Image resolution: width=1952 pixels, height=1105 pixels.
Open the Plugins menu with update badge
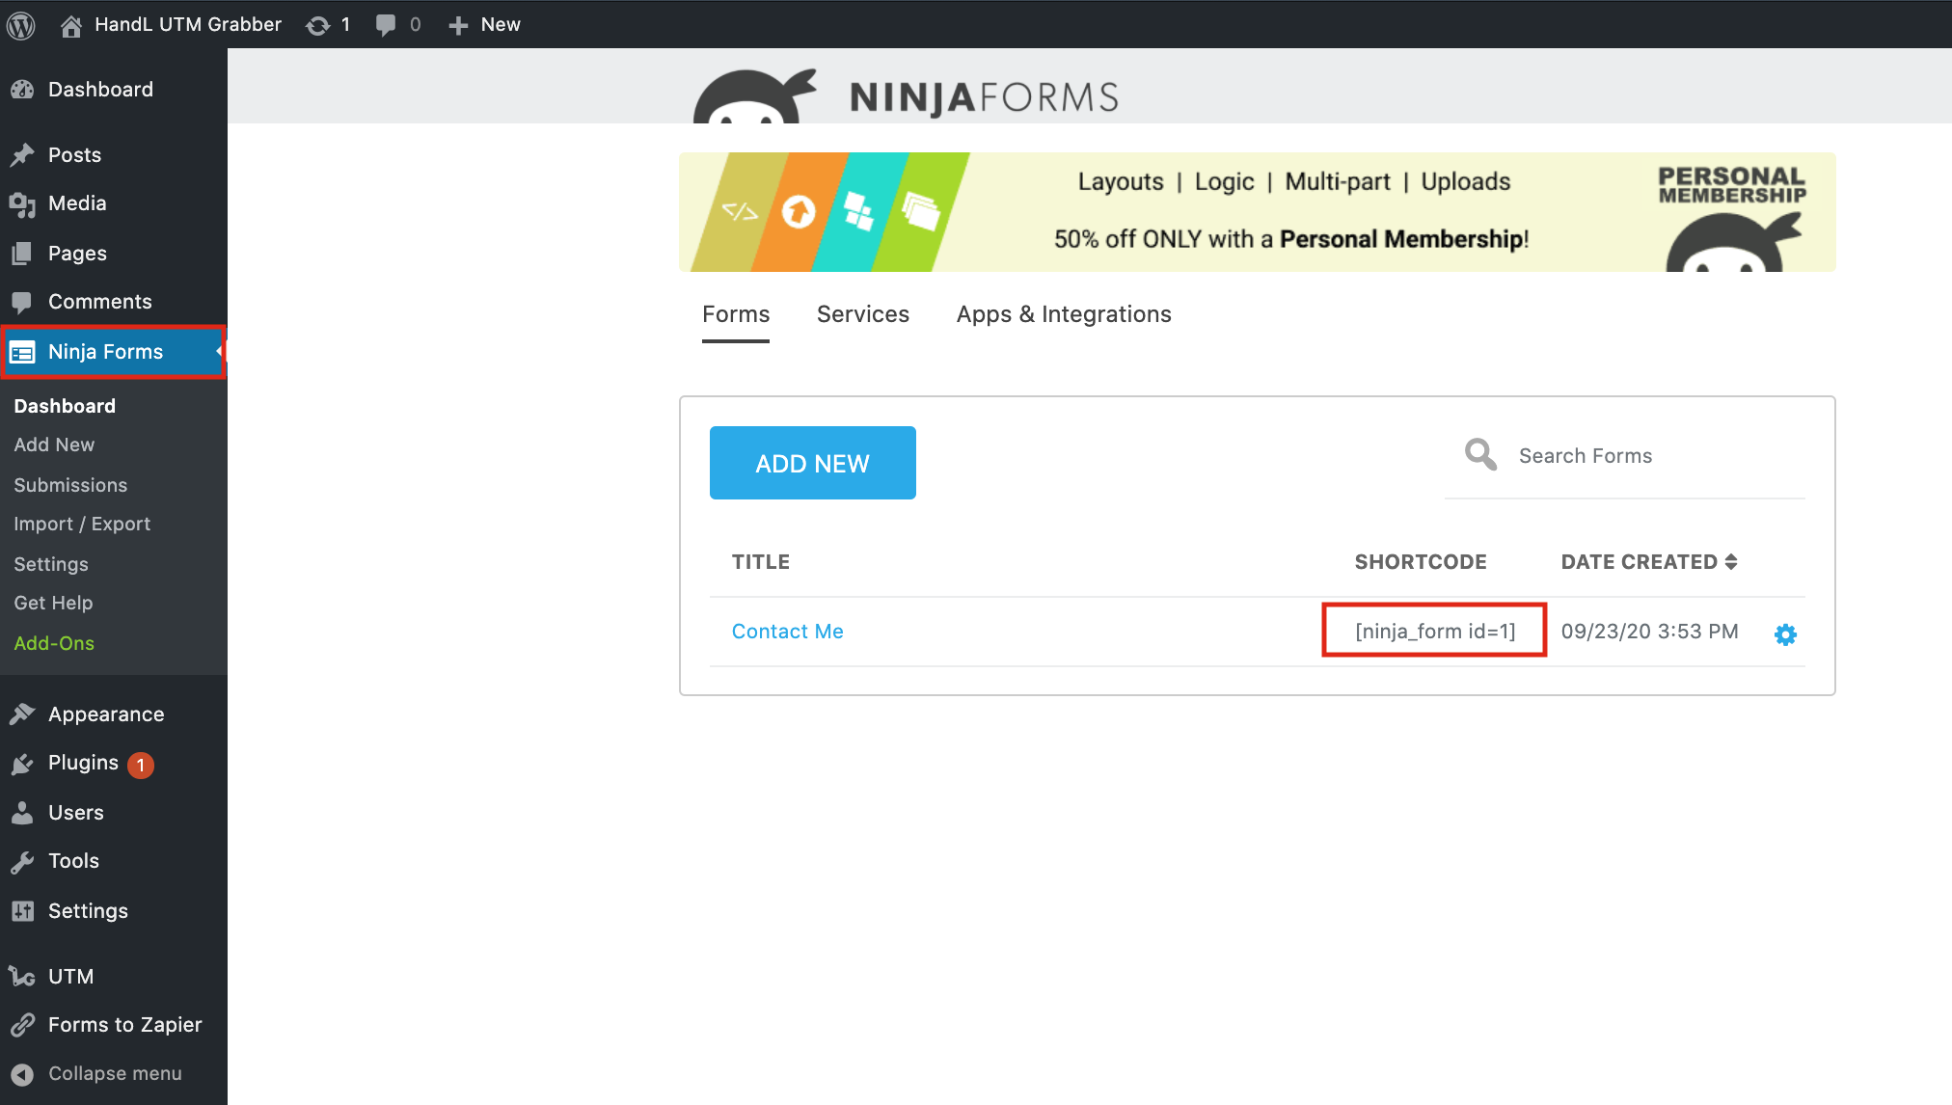pos(83,763)
